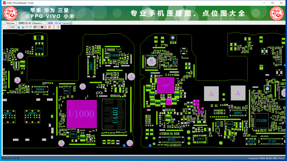Open the green color dropdown arrow

coord(38,27)
